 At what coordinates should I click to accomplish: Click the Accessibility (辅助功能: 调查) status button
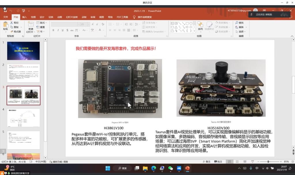pos(59,162)
